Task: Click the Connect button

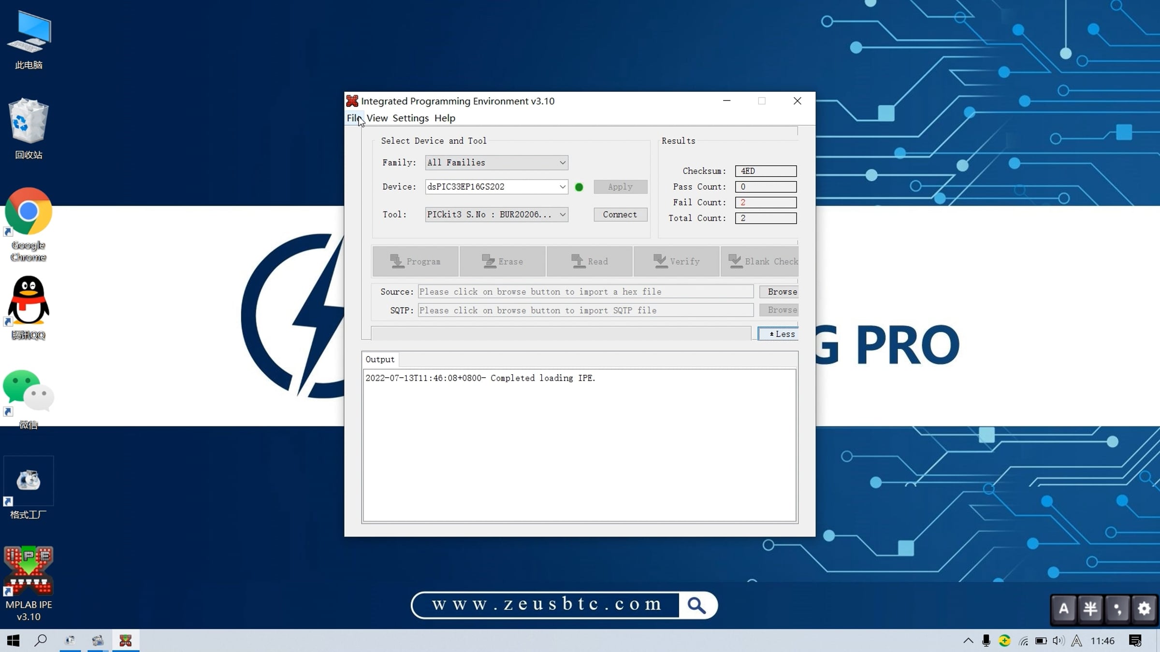Action: click(620, 214)
